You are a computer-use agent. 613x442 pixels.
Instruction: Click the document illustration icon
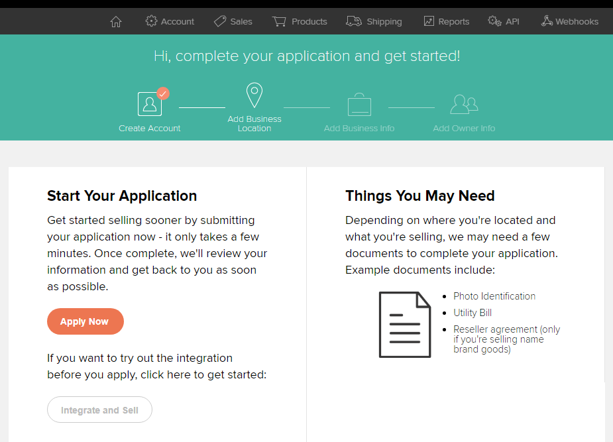pos(404,325)
